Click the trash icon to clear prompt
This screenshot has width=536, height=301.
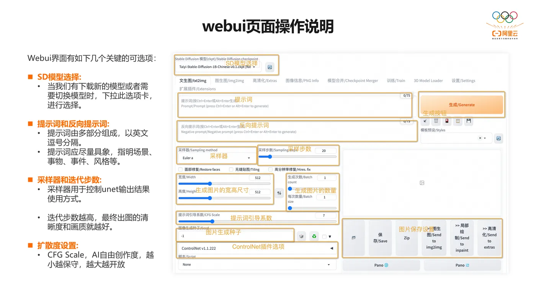(x=436, y=121)
